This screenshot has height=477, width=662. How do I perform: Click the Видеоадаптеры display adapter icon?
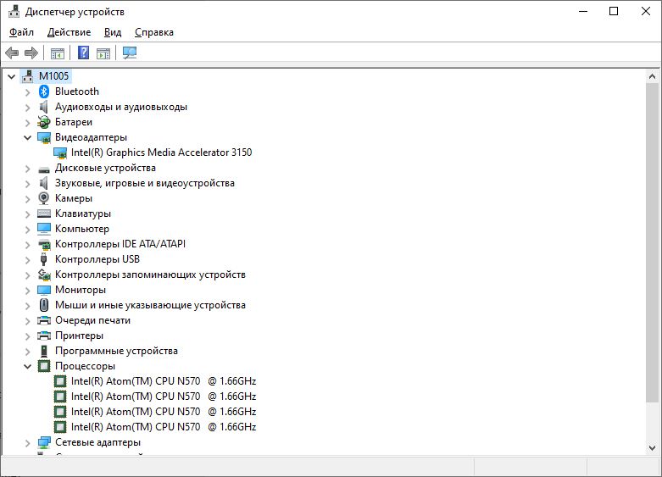[x=44, y=137]
